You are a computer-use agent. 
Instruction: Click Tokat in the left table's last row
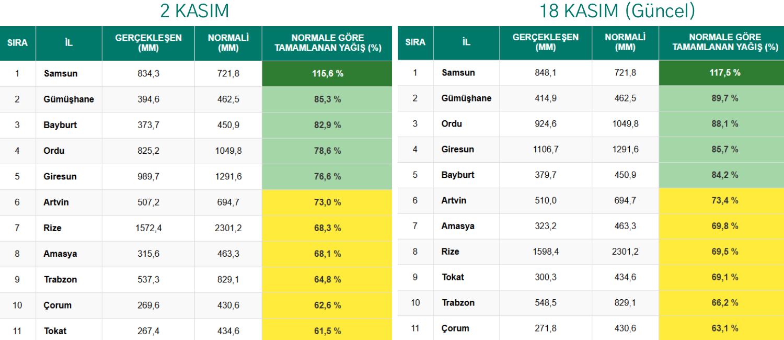[55, 331]
